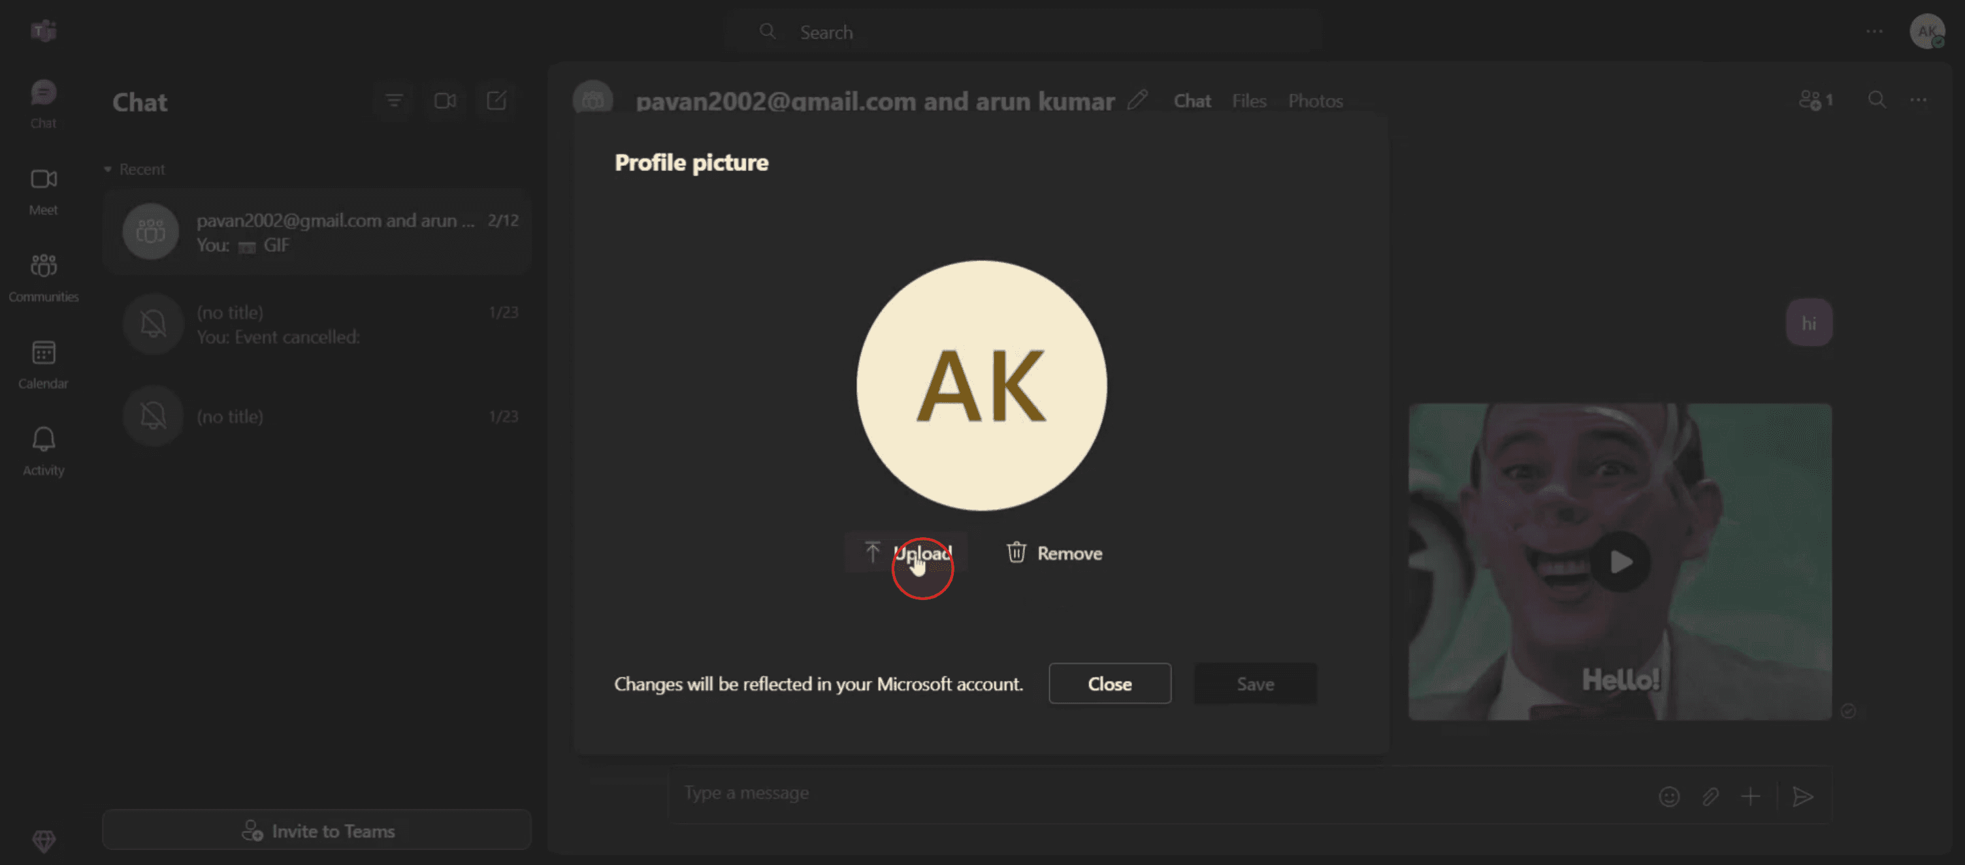This screenshot has width=1965, height=865.
Task: Open the pavan2002@gmail.com and arun chat
Action: (x=317, y=232)
